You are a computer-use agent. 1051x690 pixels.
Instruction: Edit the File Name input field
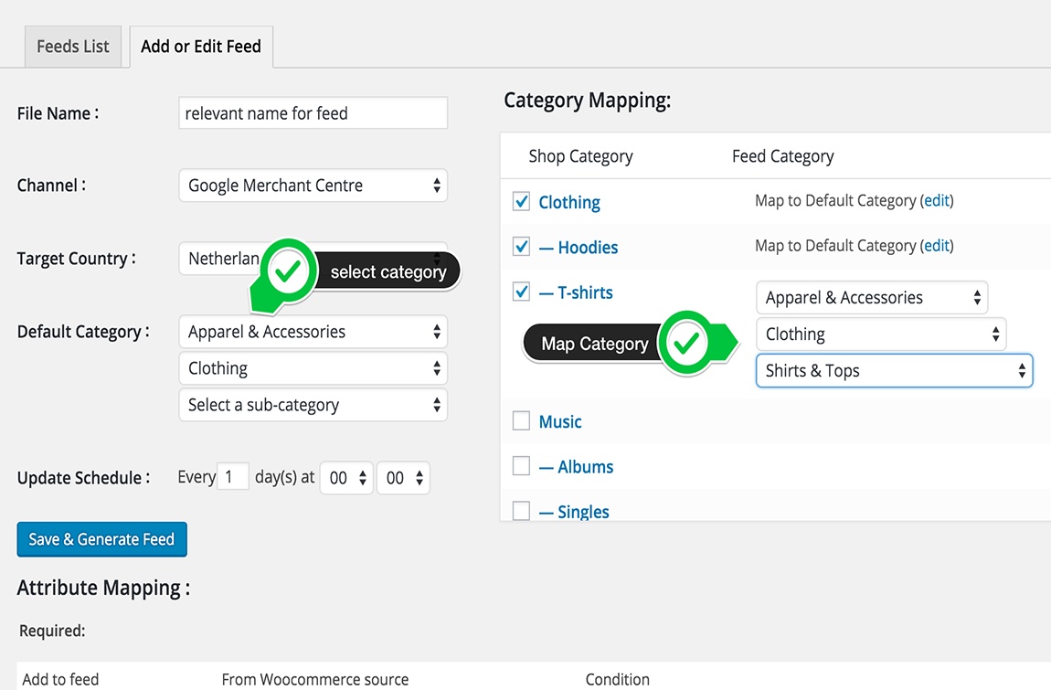313,112
